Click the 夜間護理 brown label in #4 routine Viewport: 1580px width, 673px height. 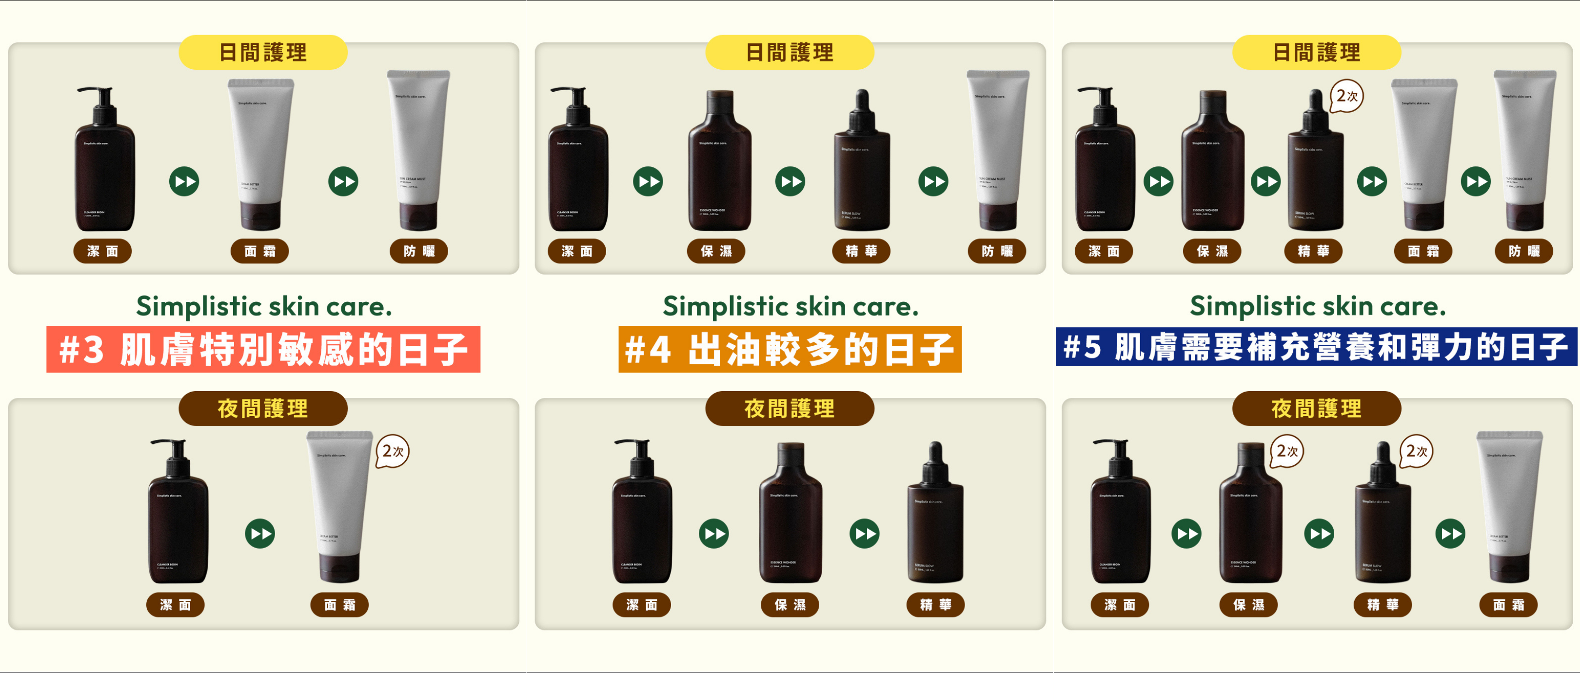(790, 408)
